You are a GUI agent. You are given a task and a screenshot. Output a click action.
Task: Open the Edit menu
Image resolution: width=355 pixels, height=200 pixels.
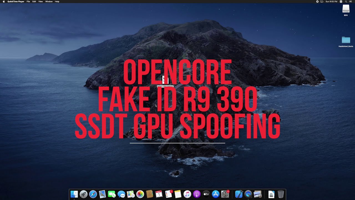point(34,1)
